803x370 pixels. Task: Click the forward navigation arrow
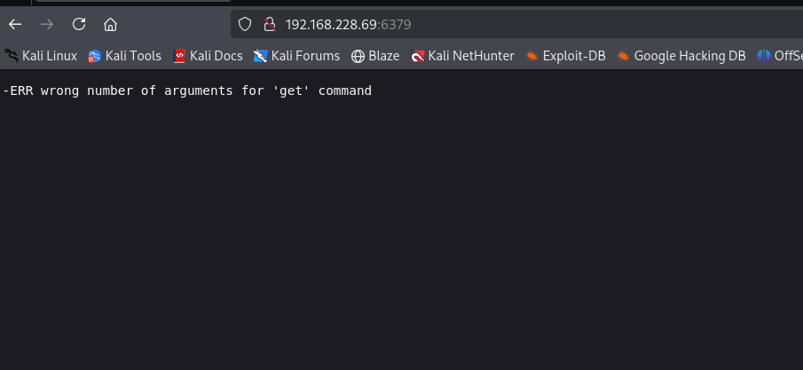[47, 24]
